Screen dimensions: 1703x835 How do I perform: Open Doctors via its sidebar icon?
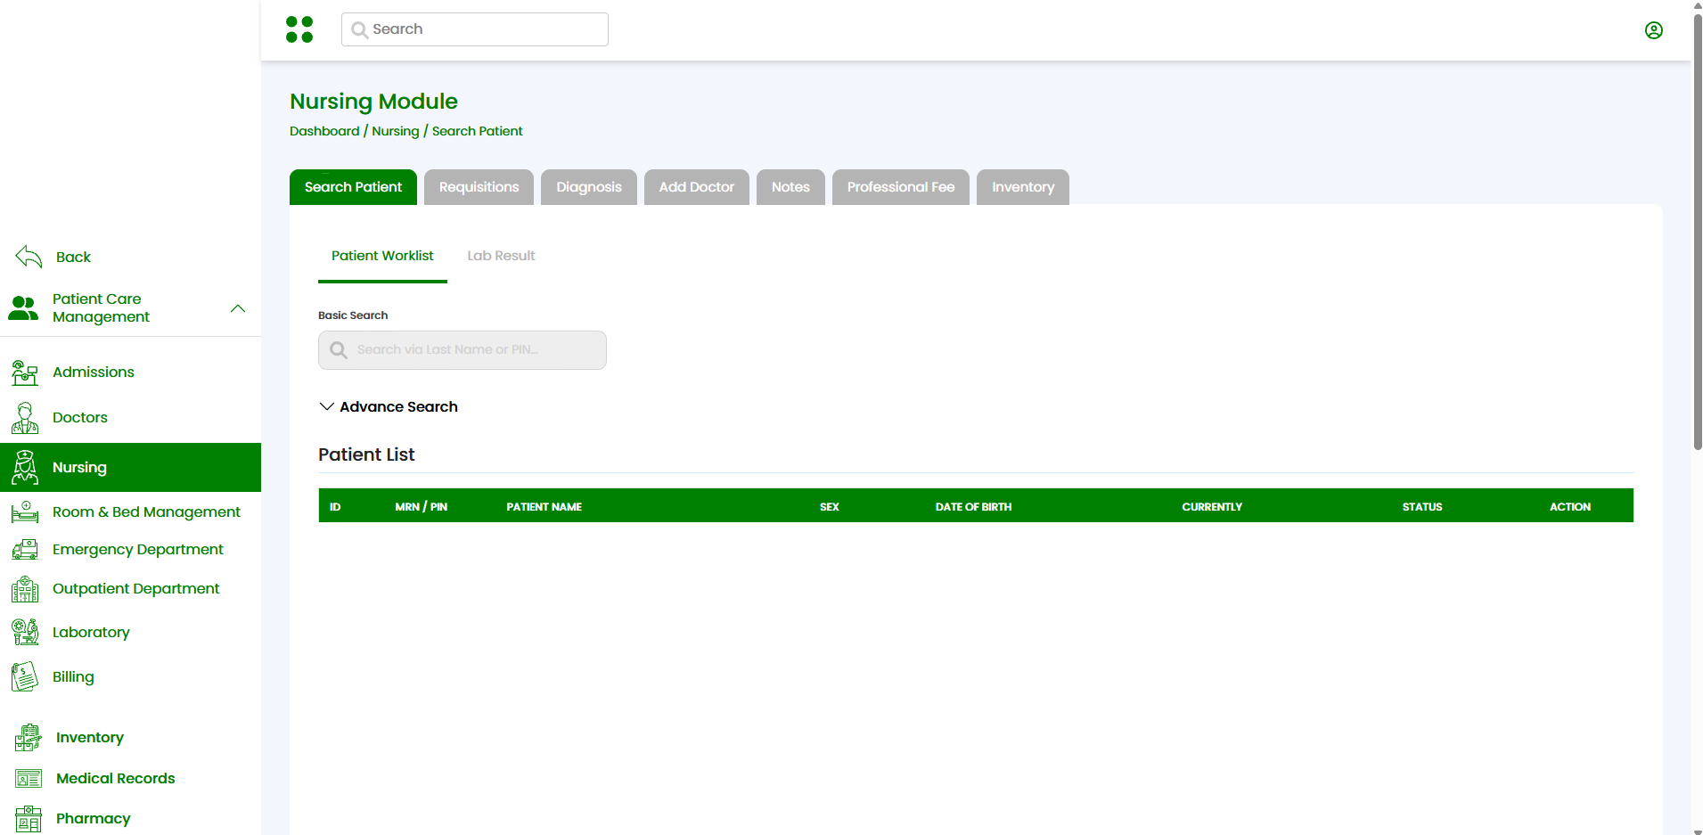pyautogui.click(x=25, y=418)
